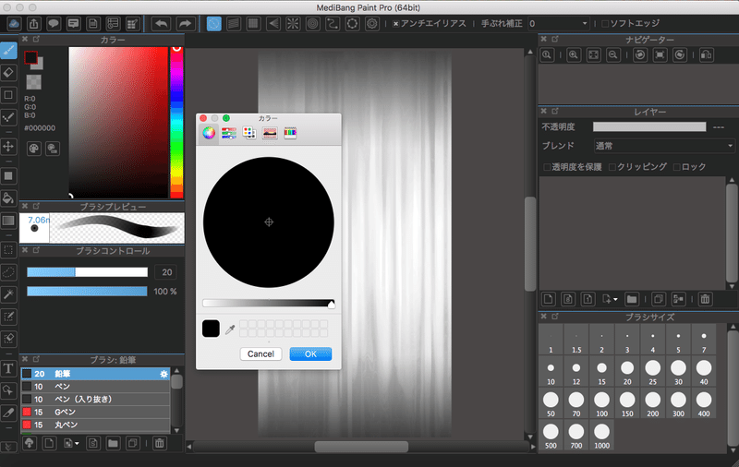
Task: Select the Move tool
Action: click(x=8, y=147)
